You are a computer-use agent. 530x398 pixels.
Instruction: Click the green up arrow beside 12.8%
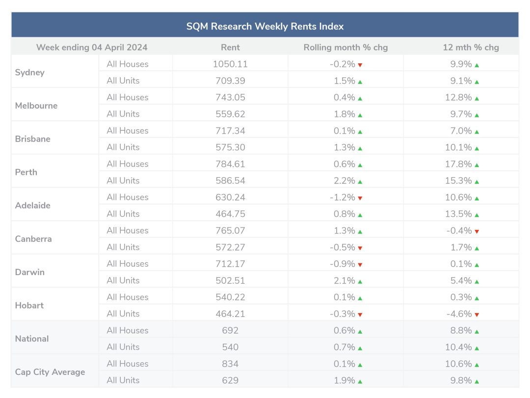[x=477, y=98]
